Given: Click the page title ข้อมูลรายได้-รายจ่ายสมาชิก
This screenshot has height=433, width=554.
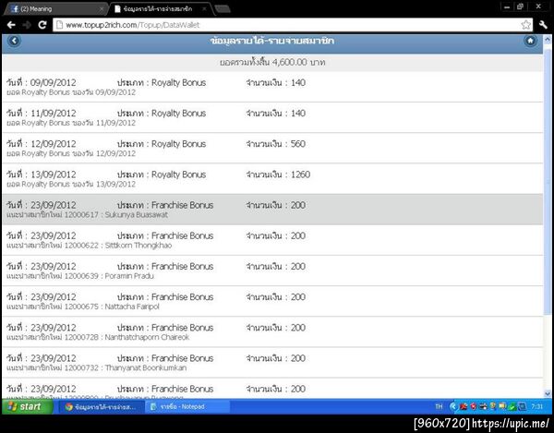Looking at the screenshot, I should pos(272,41).
